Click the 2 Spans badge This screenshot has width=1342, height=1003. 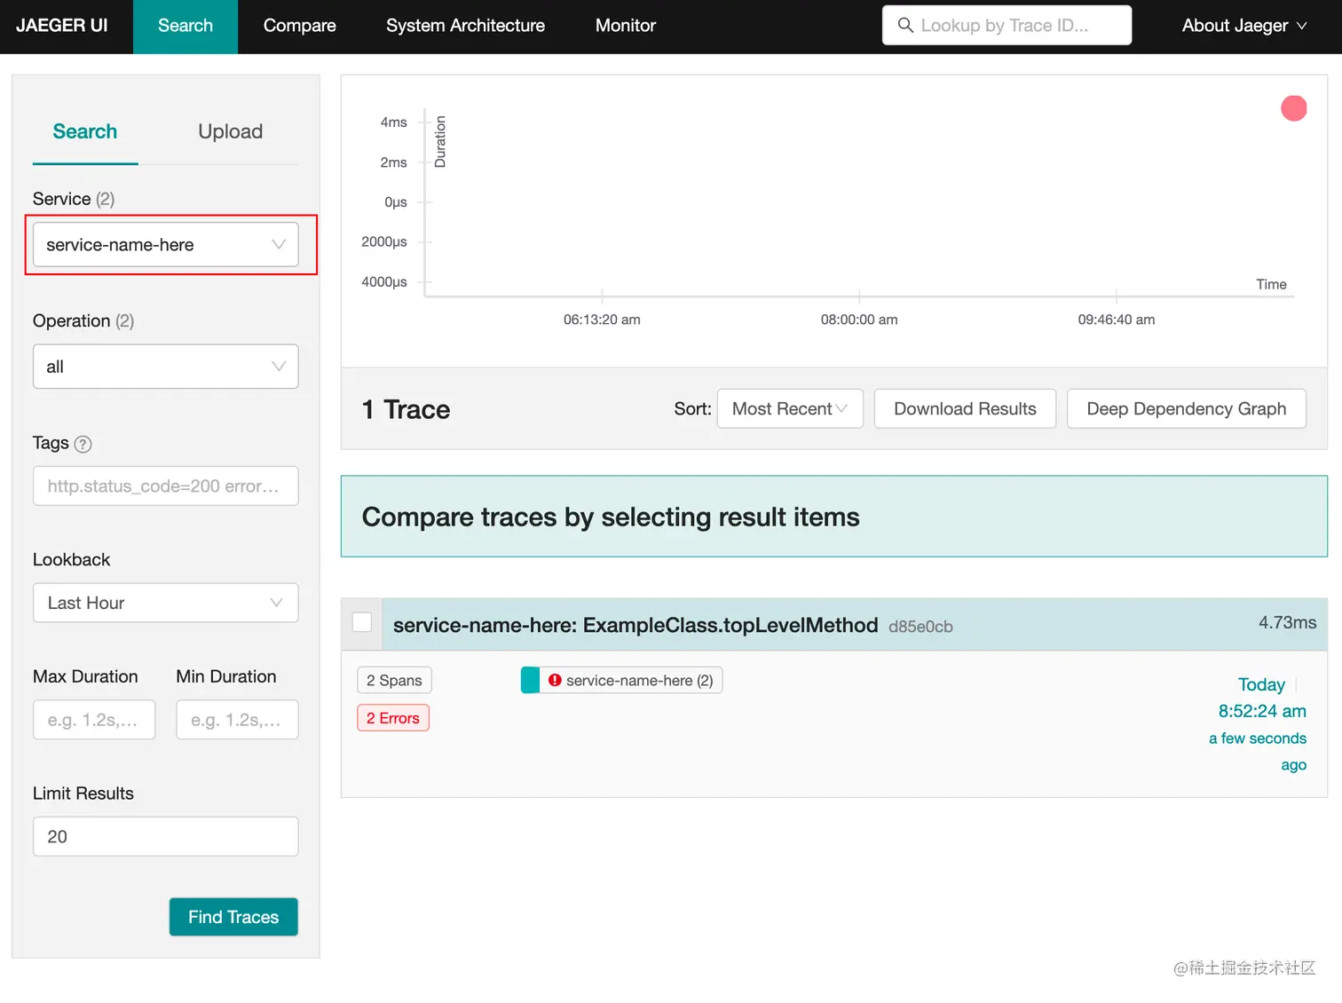pyautogui.click(x=394, y=680)
